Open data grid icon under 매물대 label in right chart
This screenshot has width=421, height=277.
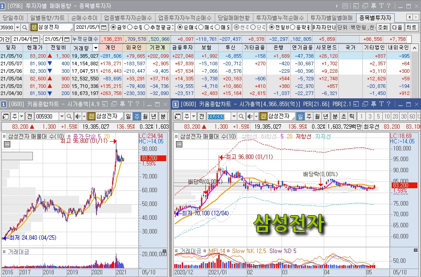[x=179, y=145]
